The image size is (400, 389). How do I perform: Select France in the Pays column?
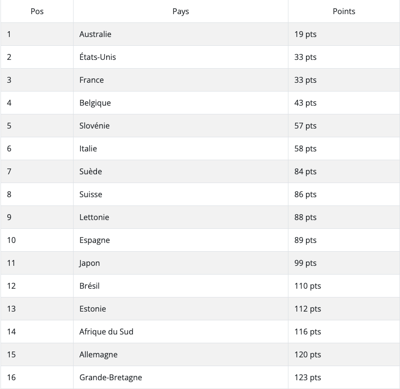[92, 80]
